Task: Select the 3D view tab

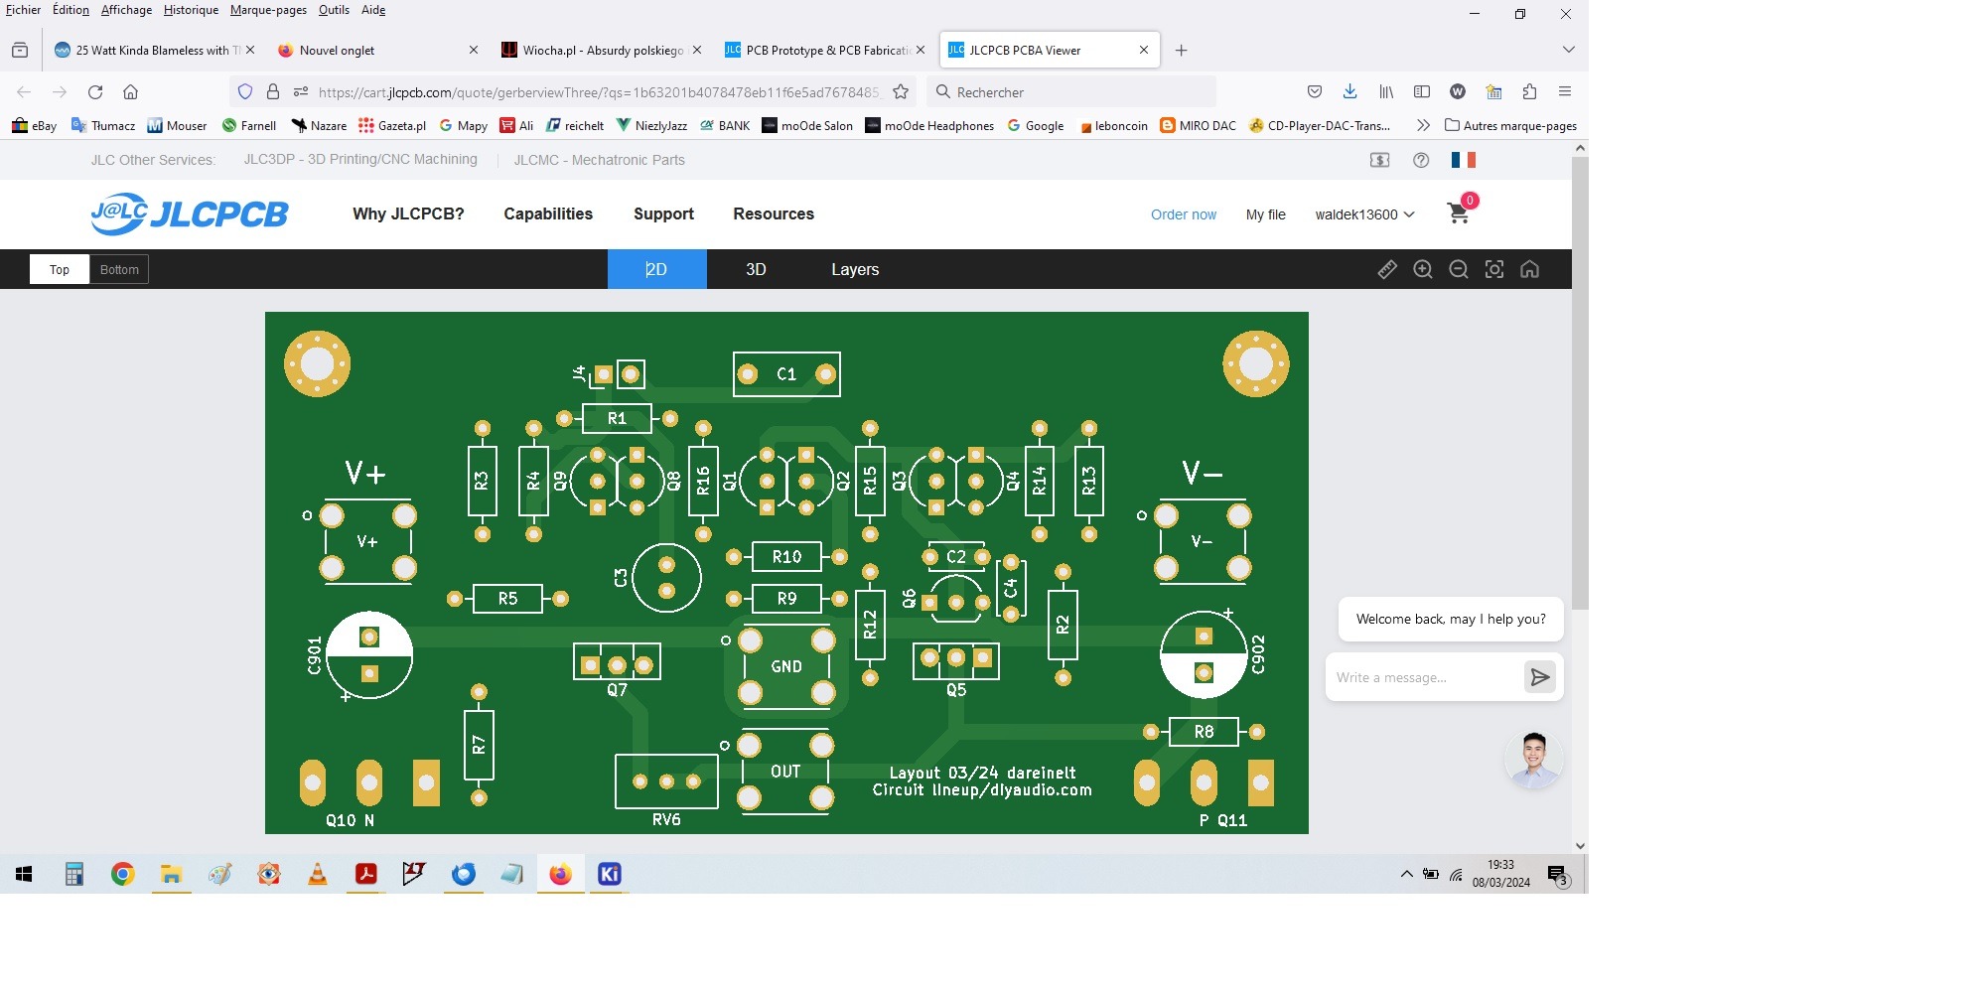Action: pyautogui.click(x=756, y=269)
